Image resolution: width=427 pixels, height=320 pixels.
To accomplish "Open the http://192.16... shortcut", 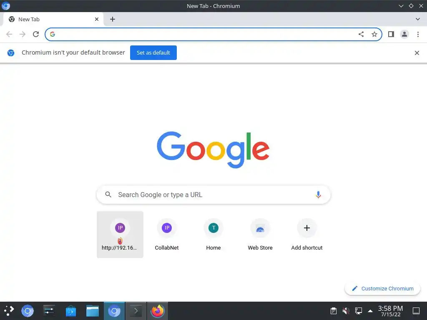I will 120,235.
